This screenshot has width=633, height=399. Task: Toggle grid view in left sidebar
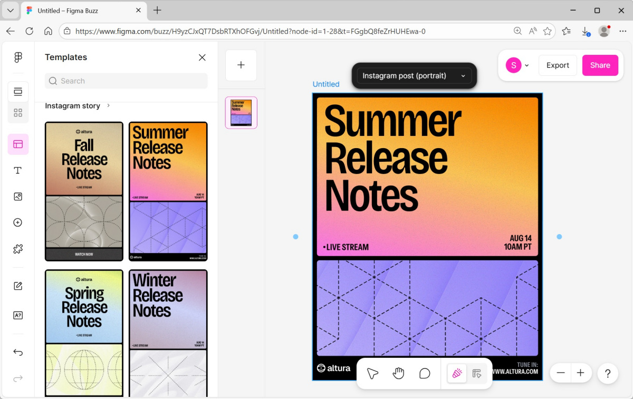(18, 113)
